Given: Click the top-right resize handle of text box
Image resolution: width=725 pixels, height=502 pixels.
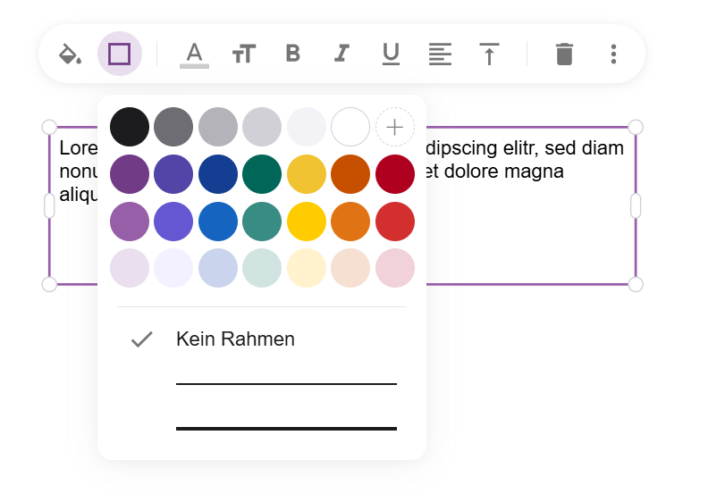Looking at the screenshot, I should point(636,127).
